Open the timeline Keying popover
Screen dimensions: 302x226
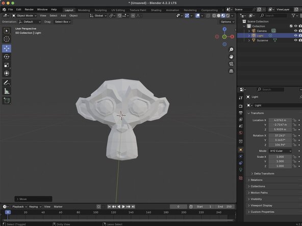(35, 207)
